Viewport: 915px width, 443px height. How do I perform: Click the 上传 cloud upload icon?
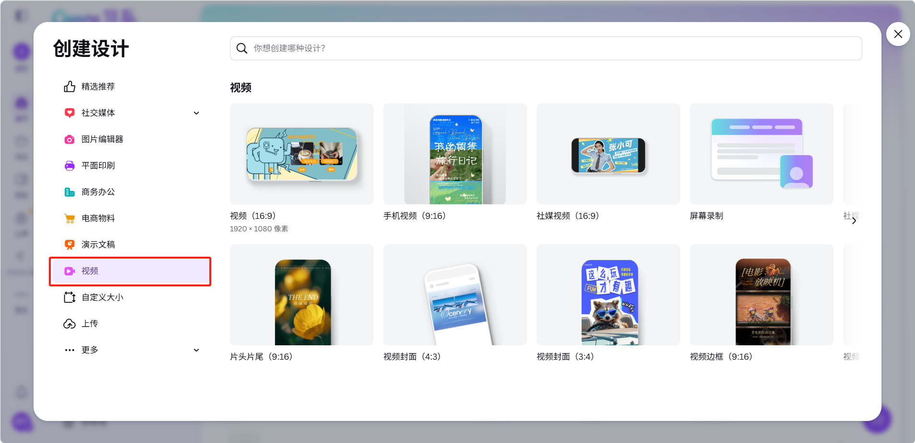pyautogui.click(x=69, y=324)
